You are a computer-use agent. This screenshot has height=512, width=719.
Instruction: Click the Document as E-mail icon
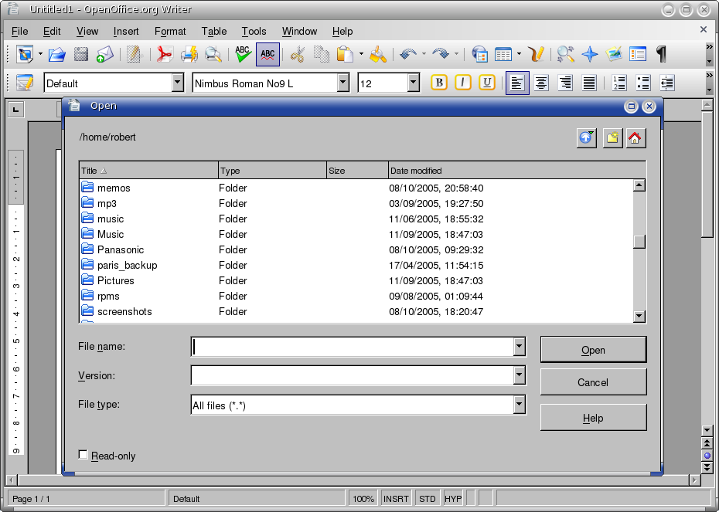pyautogui.click(x=105, y=55)
